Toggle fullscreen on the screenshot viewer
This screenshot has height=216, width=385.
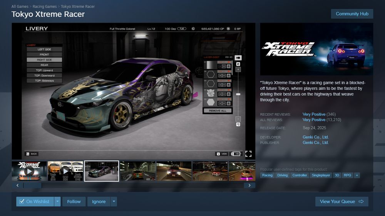(248, 154)
